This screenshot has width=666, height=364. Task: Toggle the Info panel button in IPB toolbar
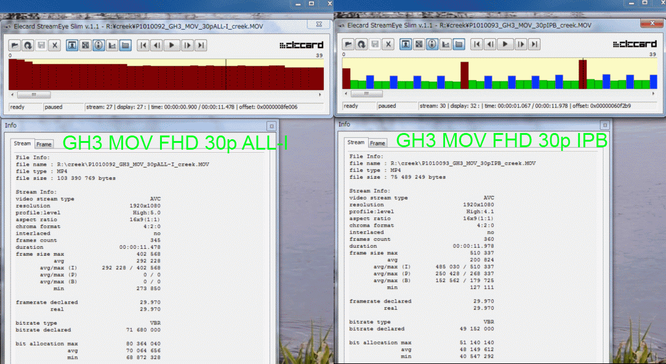pyautogui.click(x=432, y=44)
